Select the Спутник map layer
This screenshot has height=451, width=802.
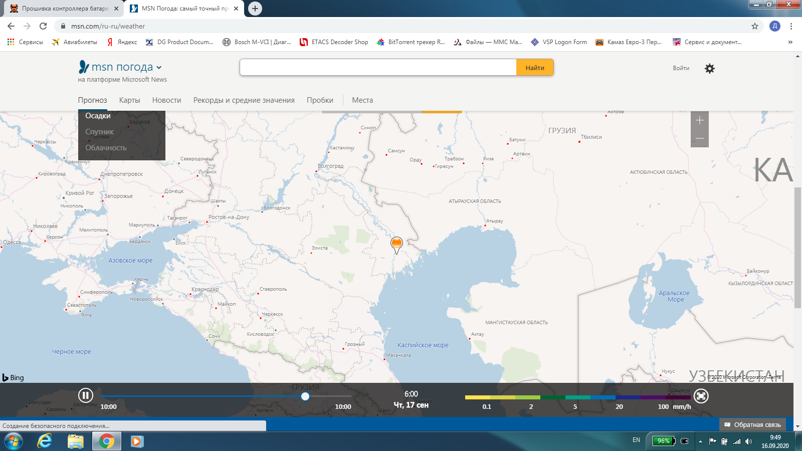tap(99, 132)
